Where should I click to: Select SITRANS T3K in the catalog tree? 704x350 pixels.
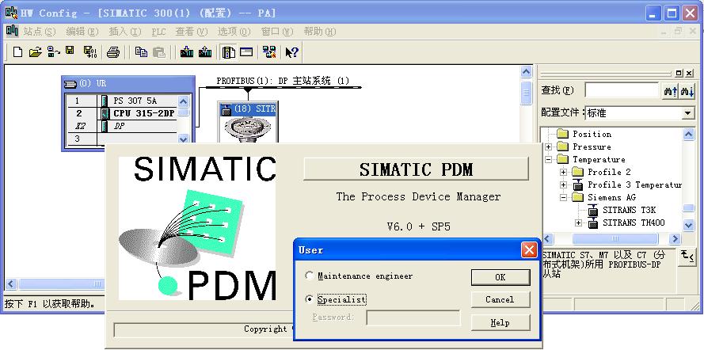[x=630, y=210]
